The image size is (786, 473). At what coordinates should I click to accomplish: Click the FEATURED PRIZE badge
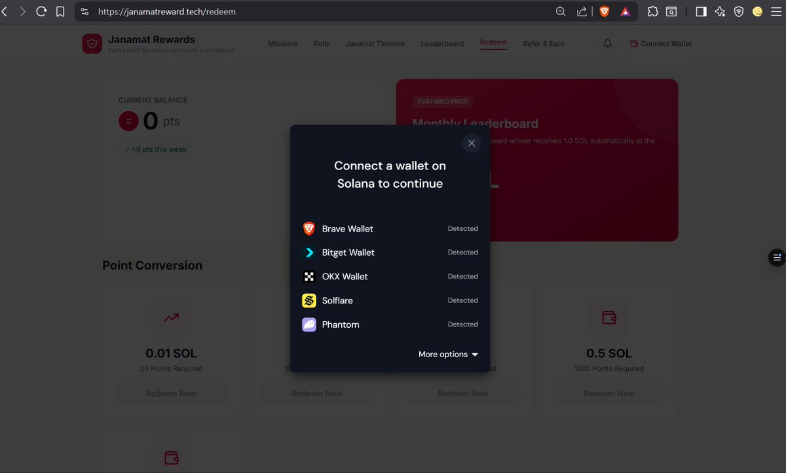(x=443, y=101)
